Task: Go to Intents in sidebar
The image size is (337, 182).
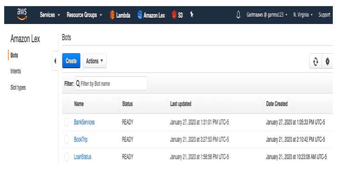Action: 16,71
